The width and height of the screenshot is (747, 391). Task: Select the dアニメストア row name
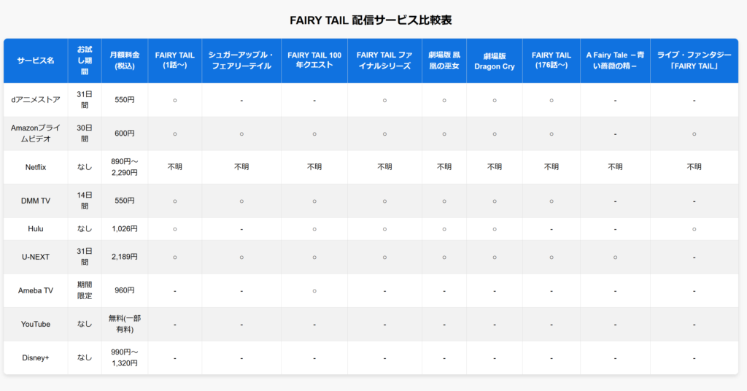pyautogui.click(x=36, y=100)
